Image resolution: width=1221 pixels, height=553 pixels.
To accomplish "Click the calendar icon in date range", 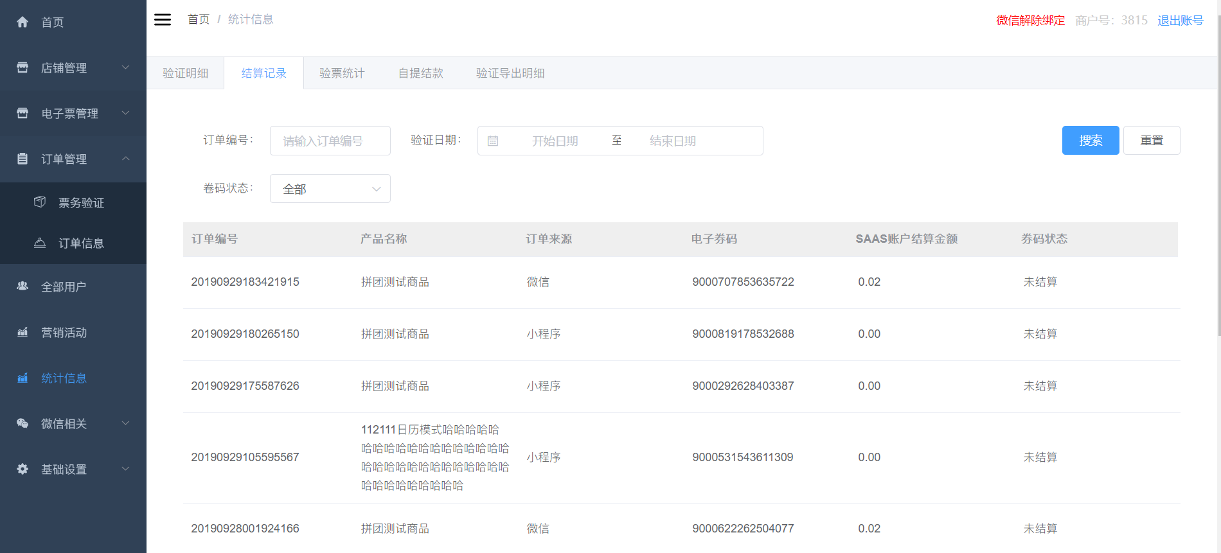I will 493,141.
